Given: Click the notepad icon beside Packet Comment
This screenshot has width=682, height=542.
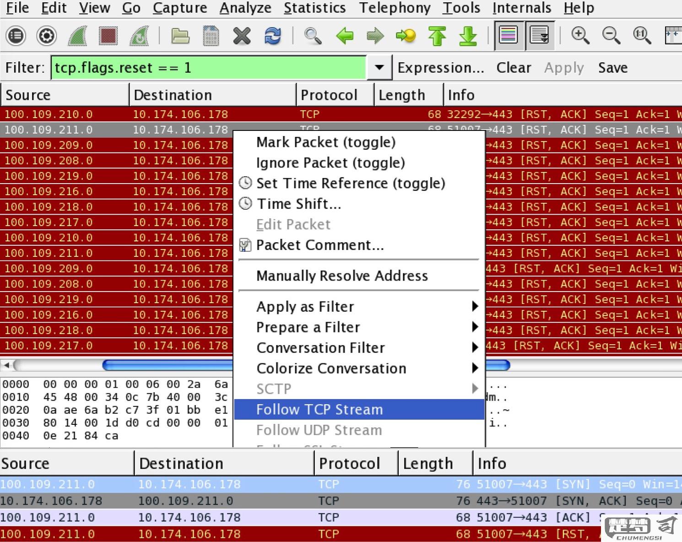Looking at the screenshot, I should pyautogui.click(x=245, y=245).
